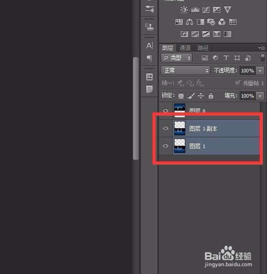Toggle lock all padlock icon
267x274 pixels.
(x=211, y=95)
